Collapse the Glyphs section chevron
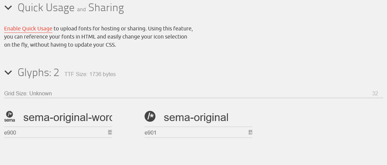This screenshot has height=165, width=387. [8, 72]
